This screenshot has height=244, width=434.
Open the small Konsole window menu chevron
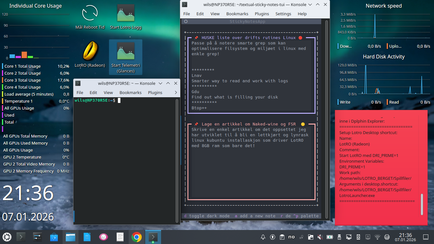click(160, 83)
